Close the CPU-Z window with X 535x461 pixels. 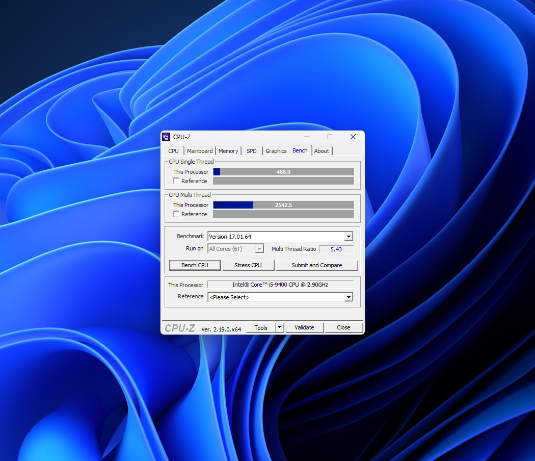tap(353, 137)
